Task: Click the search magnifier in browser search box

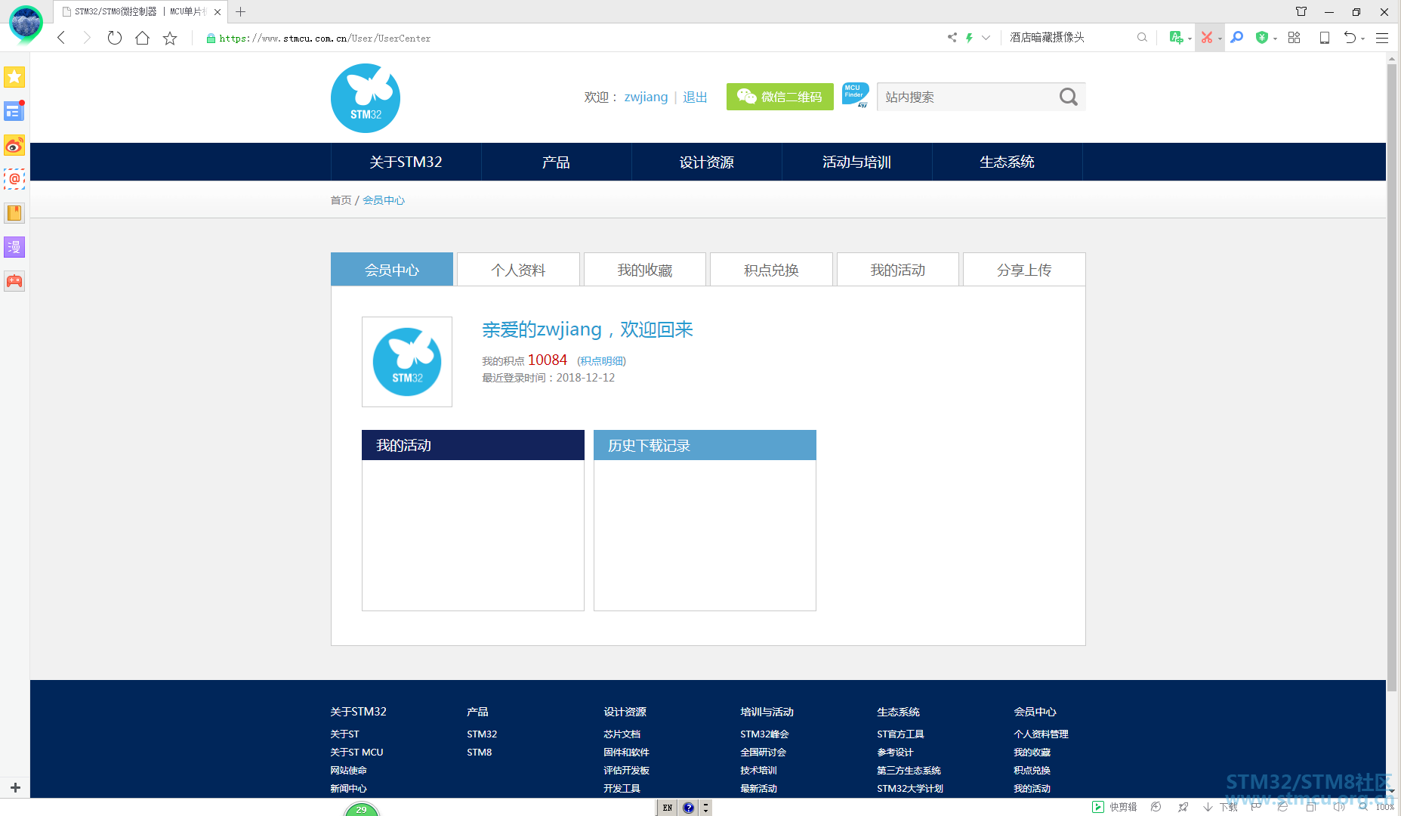Action: tap(1142, 37)
